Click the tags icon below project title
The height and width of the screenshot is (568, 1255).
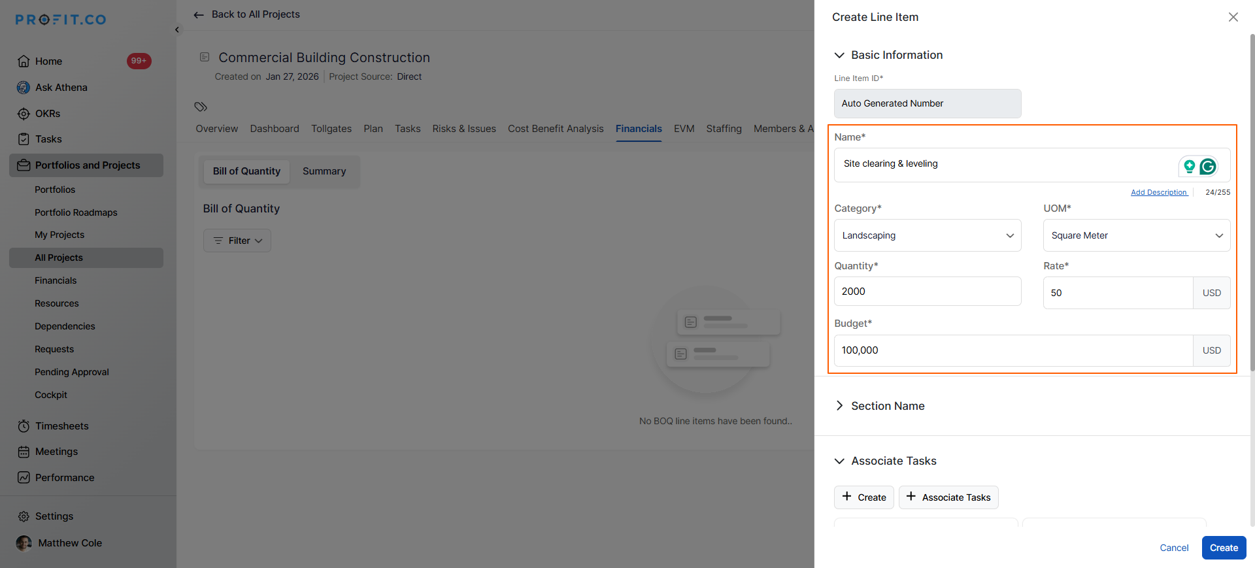click(201, 107)
